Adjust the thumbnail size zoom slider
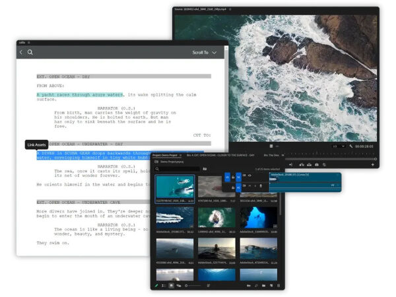The image size is (396, 297). pyautogui.click(x=193, y=286)
